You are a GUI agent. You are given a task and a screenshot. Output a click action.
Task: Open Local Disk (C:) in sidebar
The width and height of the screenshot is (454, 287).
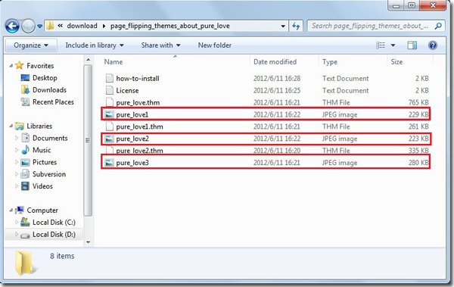[54, 223]
